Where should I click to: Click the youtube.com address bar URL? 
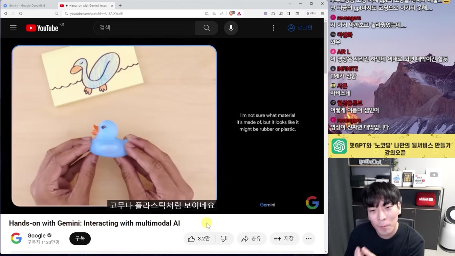tap(96, 14)
